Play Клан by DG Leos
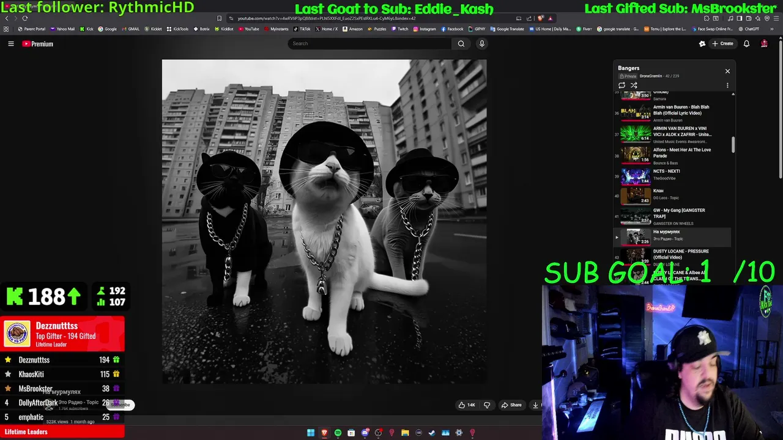The height and width of the screenshot is (440, 783). coord(672,196)
